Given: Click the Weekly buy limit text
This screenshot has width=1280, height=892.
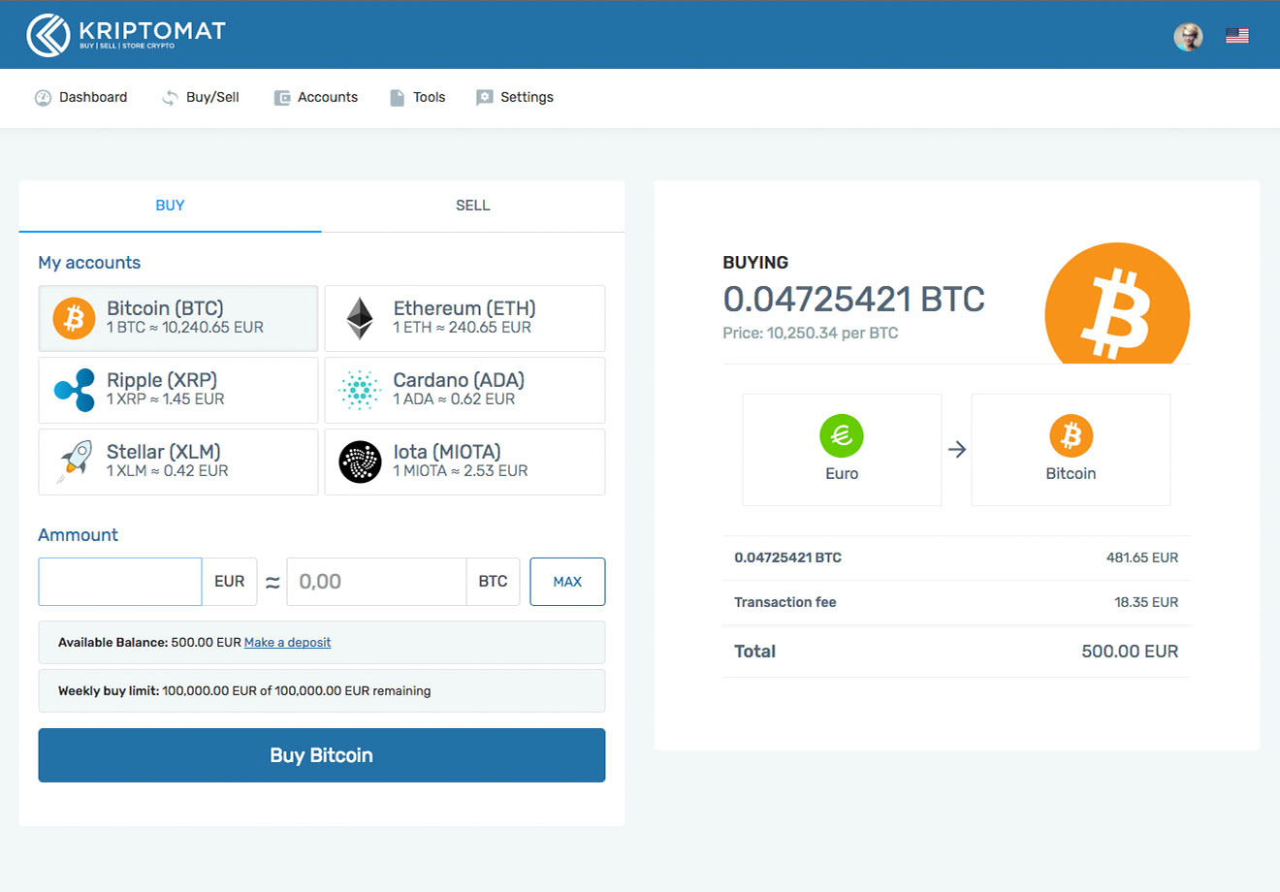Looking at the screenshot, I should point(244,691).
